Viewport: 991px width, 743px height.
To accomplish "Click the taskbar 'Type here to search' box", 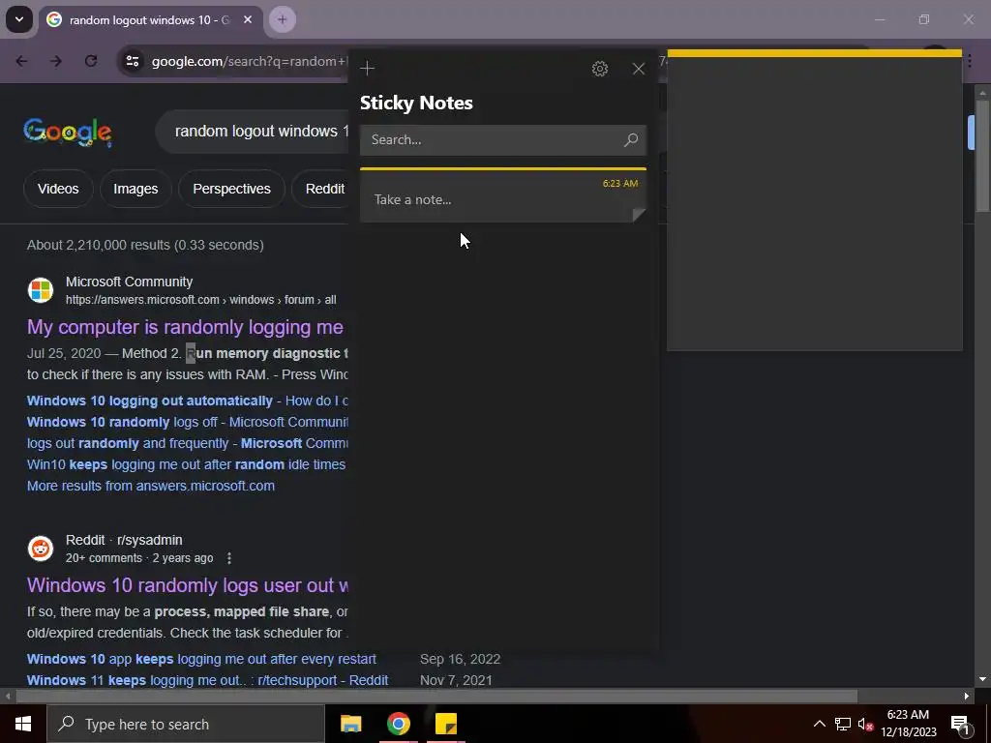I will pos(186,724).
